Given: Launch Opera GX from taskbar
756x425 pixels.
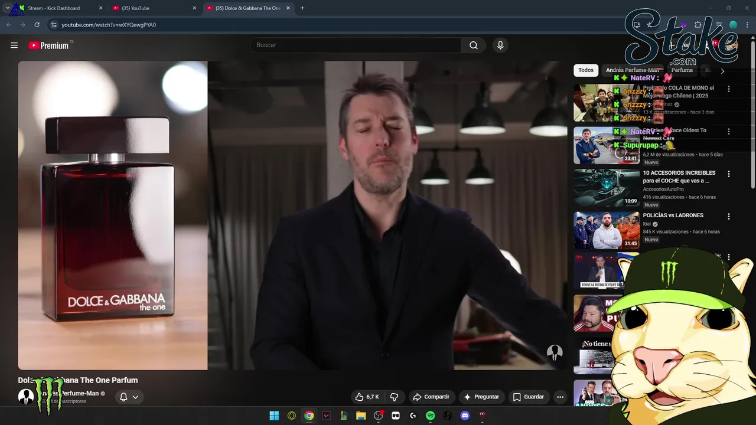Looking at the screenshot, I should [x=292, y=416].
